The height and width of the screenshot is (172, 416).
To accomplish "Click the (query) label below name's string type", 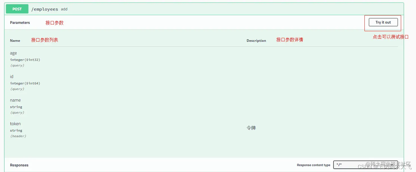I will (17, 113).
